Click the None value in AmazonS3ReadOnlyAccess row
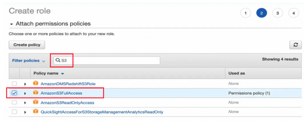This screenshot has width=304, height=121. [x=233, y=102]
